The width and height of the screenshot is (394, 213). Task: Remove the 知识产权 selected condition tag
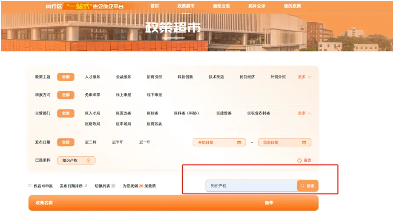89,161
